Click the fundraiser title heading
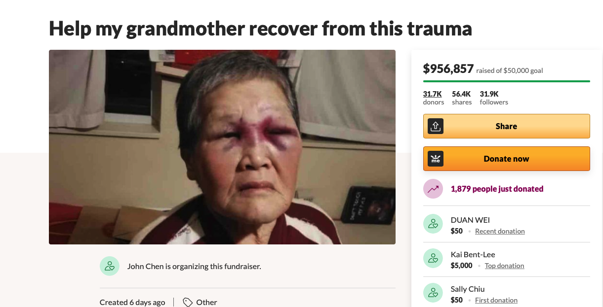This screenshot has width=603, height=307. (x=260, y=29)
